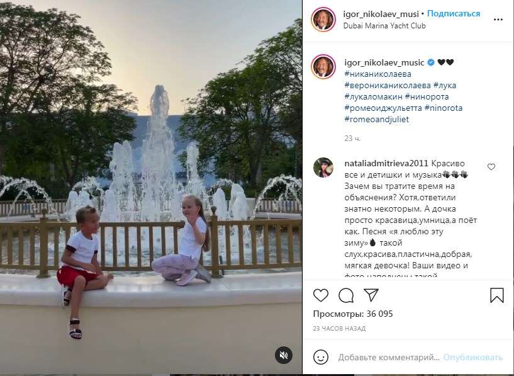Click the fountain video to pause
The image size is (514, 376).
(x=151, y=187)
